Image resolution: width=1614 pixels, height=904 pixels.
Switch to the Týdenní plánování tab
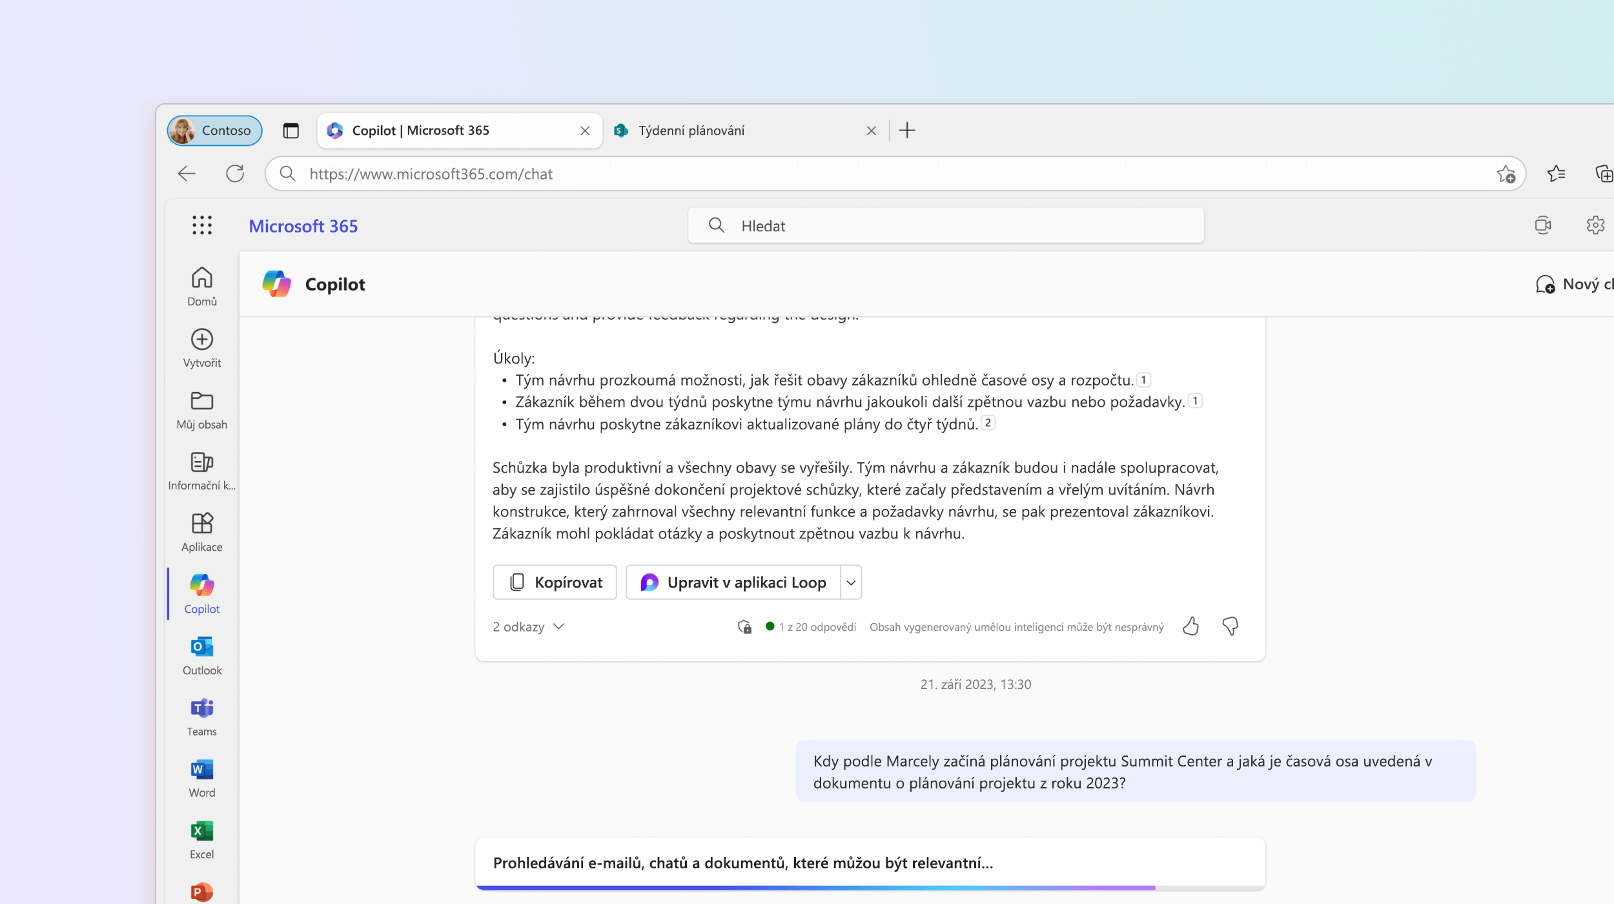click(744, 130)
